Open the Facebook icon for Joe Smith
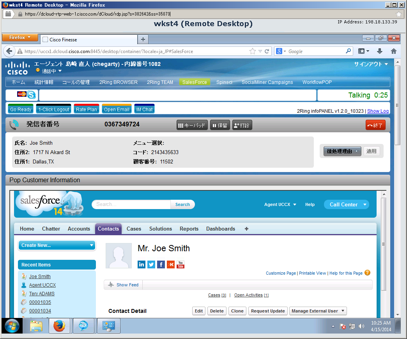 [161, 264]
